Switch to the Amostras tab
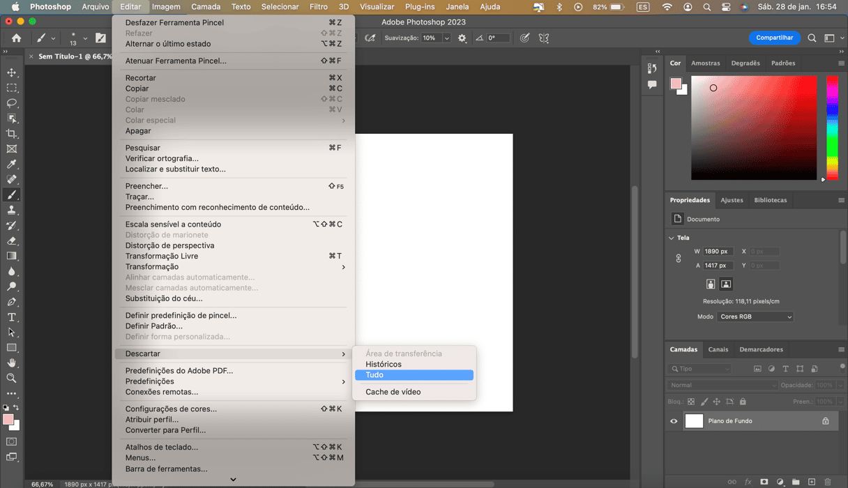The width and height of the screenshot is (848, 488). pyautogui.click(x=705, y=63)
